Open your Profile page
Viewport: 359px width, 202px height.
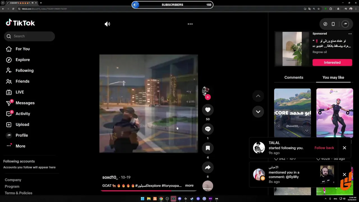tap(17, 135)
